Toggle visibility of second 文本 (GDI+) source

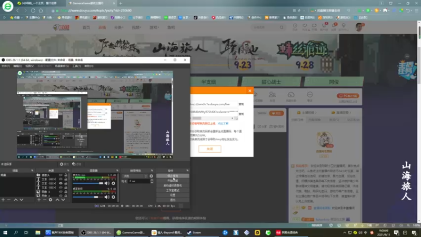point(61,183)
